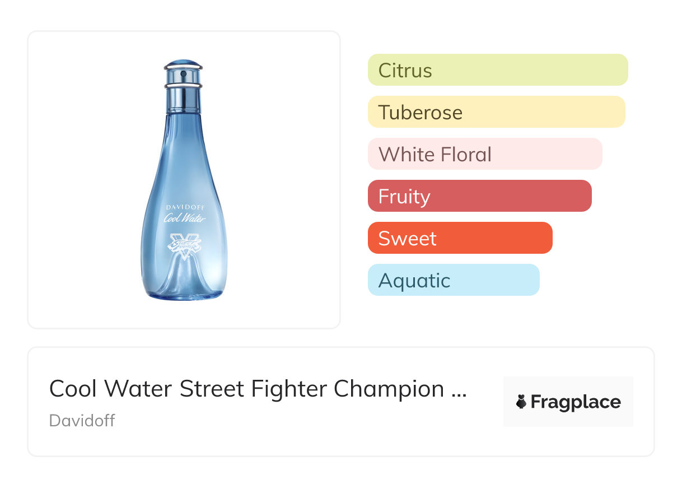Click the Cool Water script on the bottle
The width and height of the screenshot is (682, 484).
(x=184, y=218)
